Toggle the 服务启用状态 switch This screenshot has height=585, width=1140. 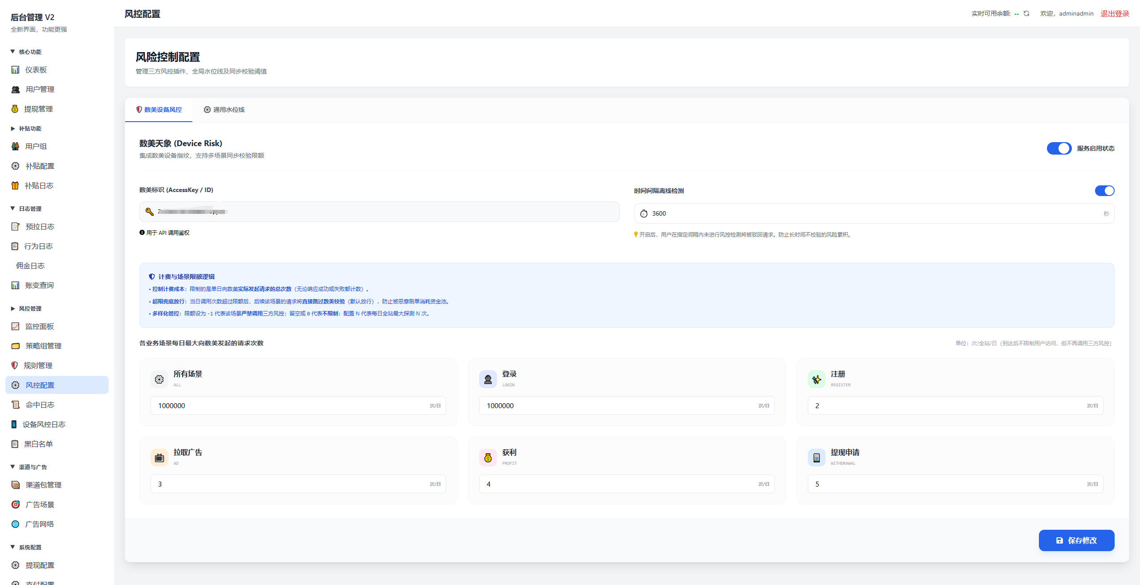[x=1059, y=148]
